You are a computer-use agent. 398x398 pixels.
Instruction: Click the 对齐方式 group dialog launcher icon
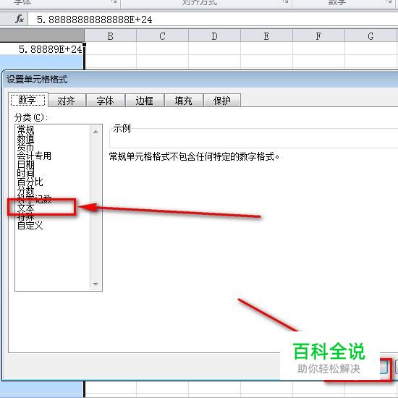tap(286, 2)
